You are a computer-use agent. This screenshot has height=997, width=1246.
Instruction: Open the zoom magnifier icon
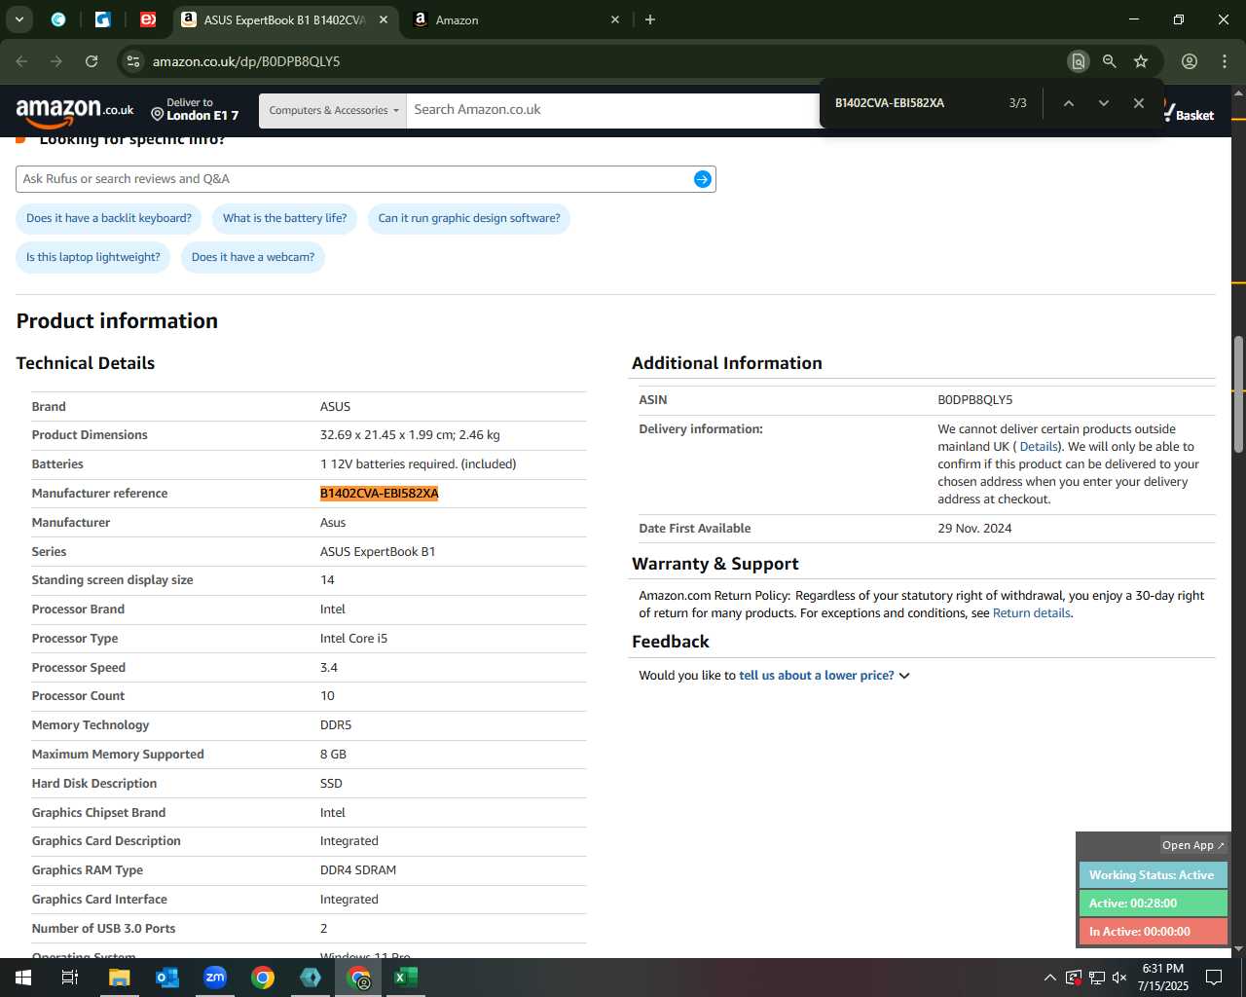(x=1109, y=61)
